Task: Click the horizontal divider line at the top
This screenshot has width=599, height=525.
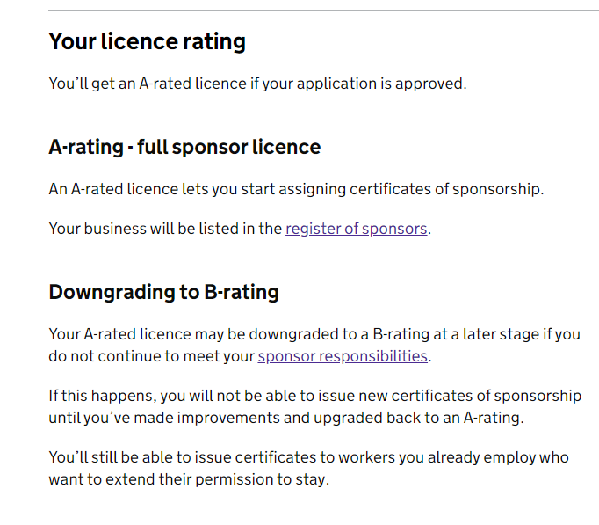Action: pyautogui.click(x=323, y=11)
